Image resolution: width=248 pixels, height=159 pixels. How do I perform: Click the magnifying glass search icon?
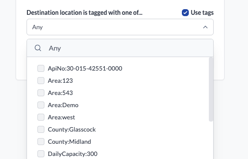point(38,48)
